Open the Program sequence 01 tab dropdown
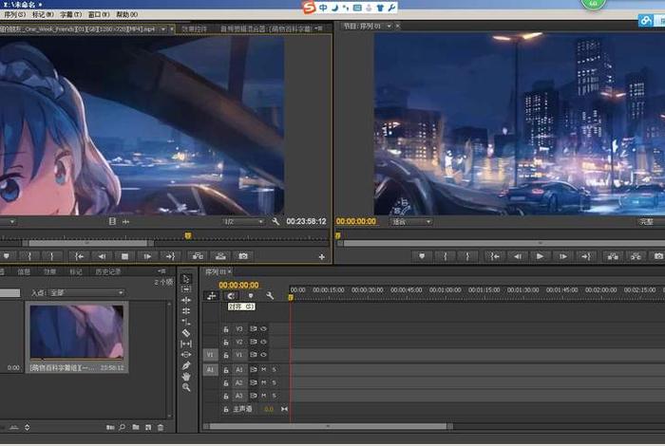The image size is (665, 446). [x=389, y=27]
